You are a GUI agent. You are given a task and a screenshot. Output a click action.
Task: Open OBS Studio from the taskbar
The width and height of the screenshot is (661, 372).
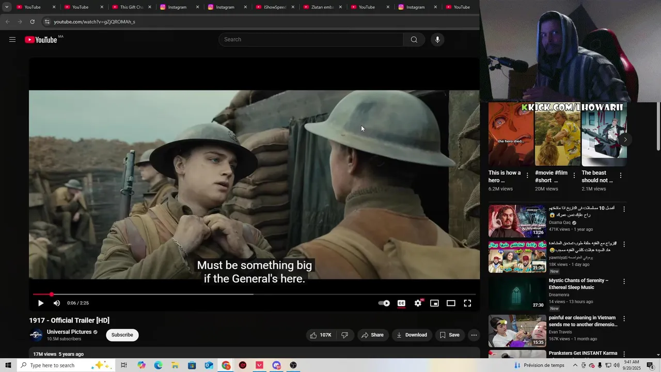tap(293, 365)
